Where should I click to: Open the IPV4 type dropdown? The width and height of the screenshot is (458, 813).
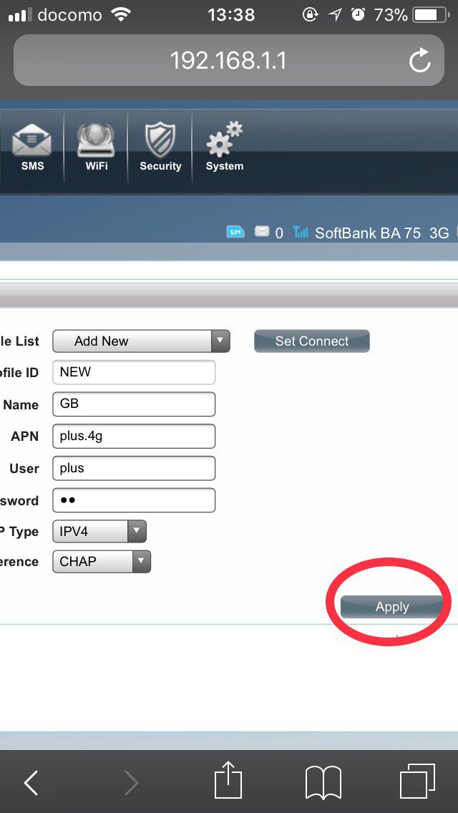[x=99, y=531]
